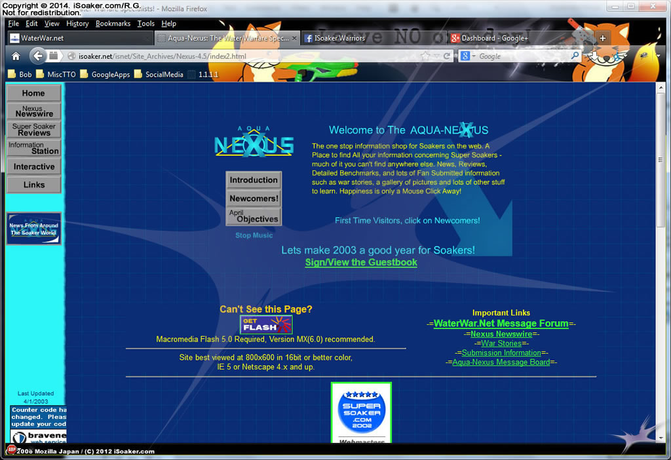671x460 pixels.
Task: Click the page scrollbar up arrow
Action: pos(661,87)
